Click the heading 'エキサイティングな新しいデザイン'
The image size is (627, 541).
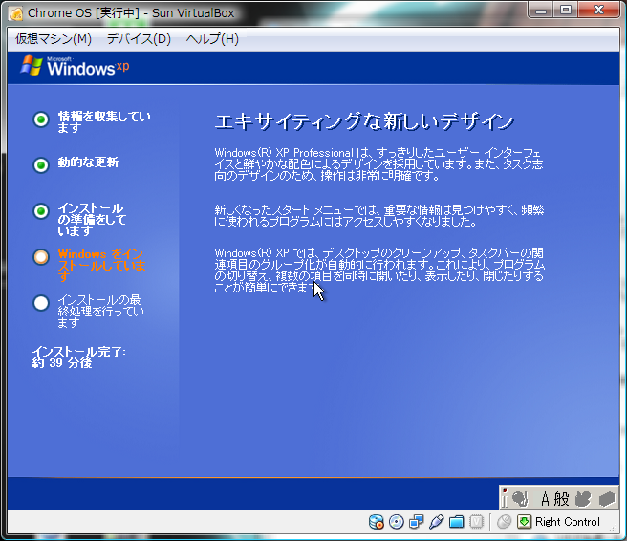[x=364, y=121]
